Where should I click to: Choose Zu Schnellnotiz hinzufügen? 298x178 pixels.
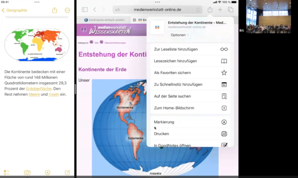click(x=190, y=85)
